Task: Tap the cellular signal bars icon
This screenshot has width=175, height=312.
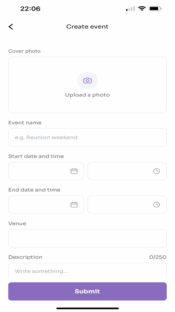Action: [x=130, y=8]
